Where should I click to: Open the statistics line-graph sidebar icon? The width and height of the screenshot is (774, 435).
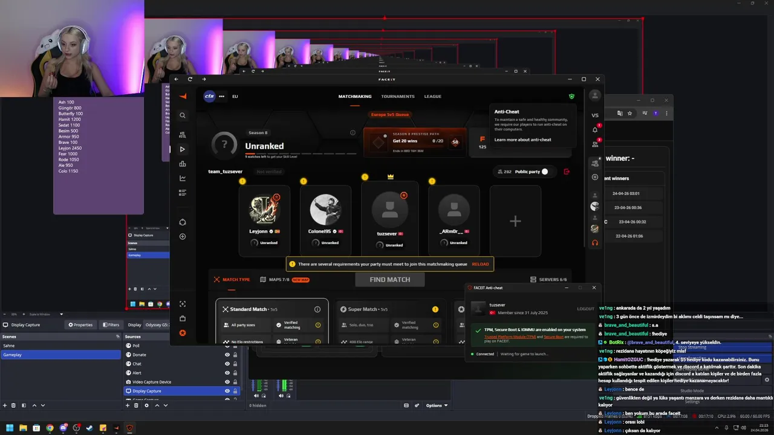click(183, 178)
